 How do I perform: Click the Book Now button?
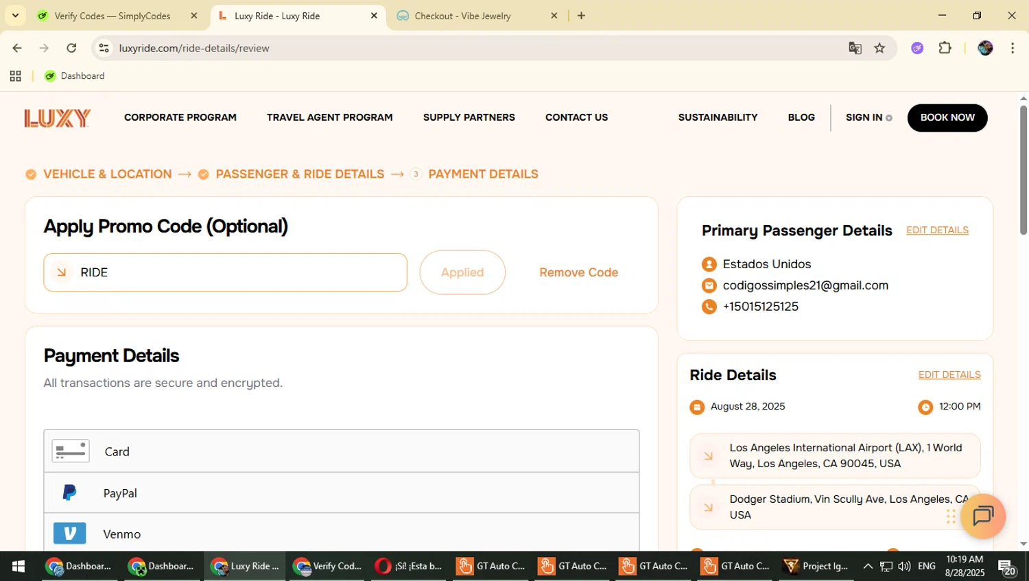947,117
